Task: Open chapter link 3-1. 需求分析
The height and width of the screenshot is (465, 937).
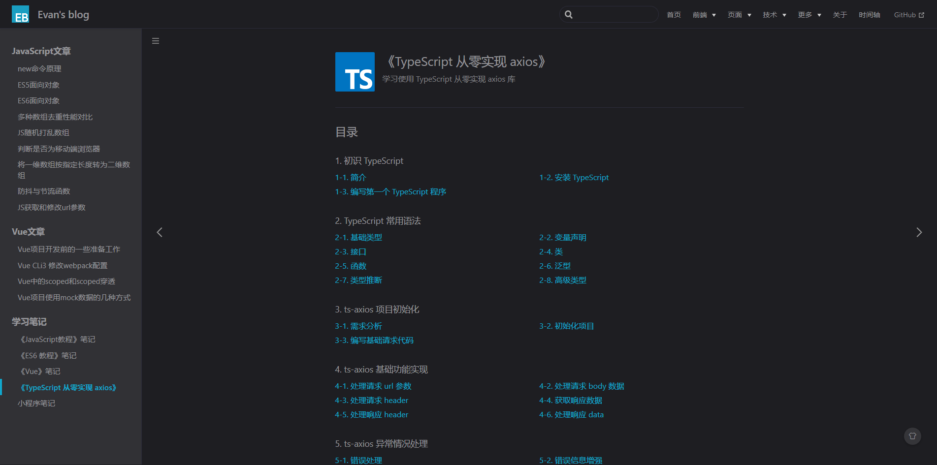Action: (x=358, y=326)
